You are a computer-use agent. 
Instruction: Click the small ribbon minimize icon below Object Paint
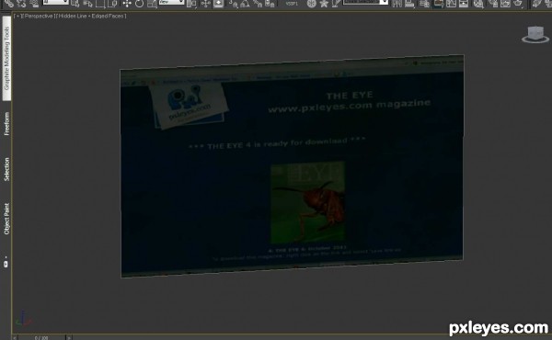pyautogui.click(x=6, y=264)
